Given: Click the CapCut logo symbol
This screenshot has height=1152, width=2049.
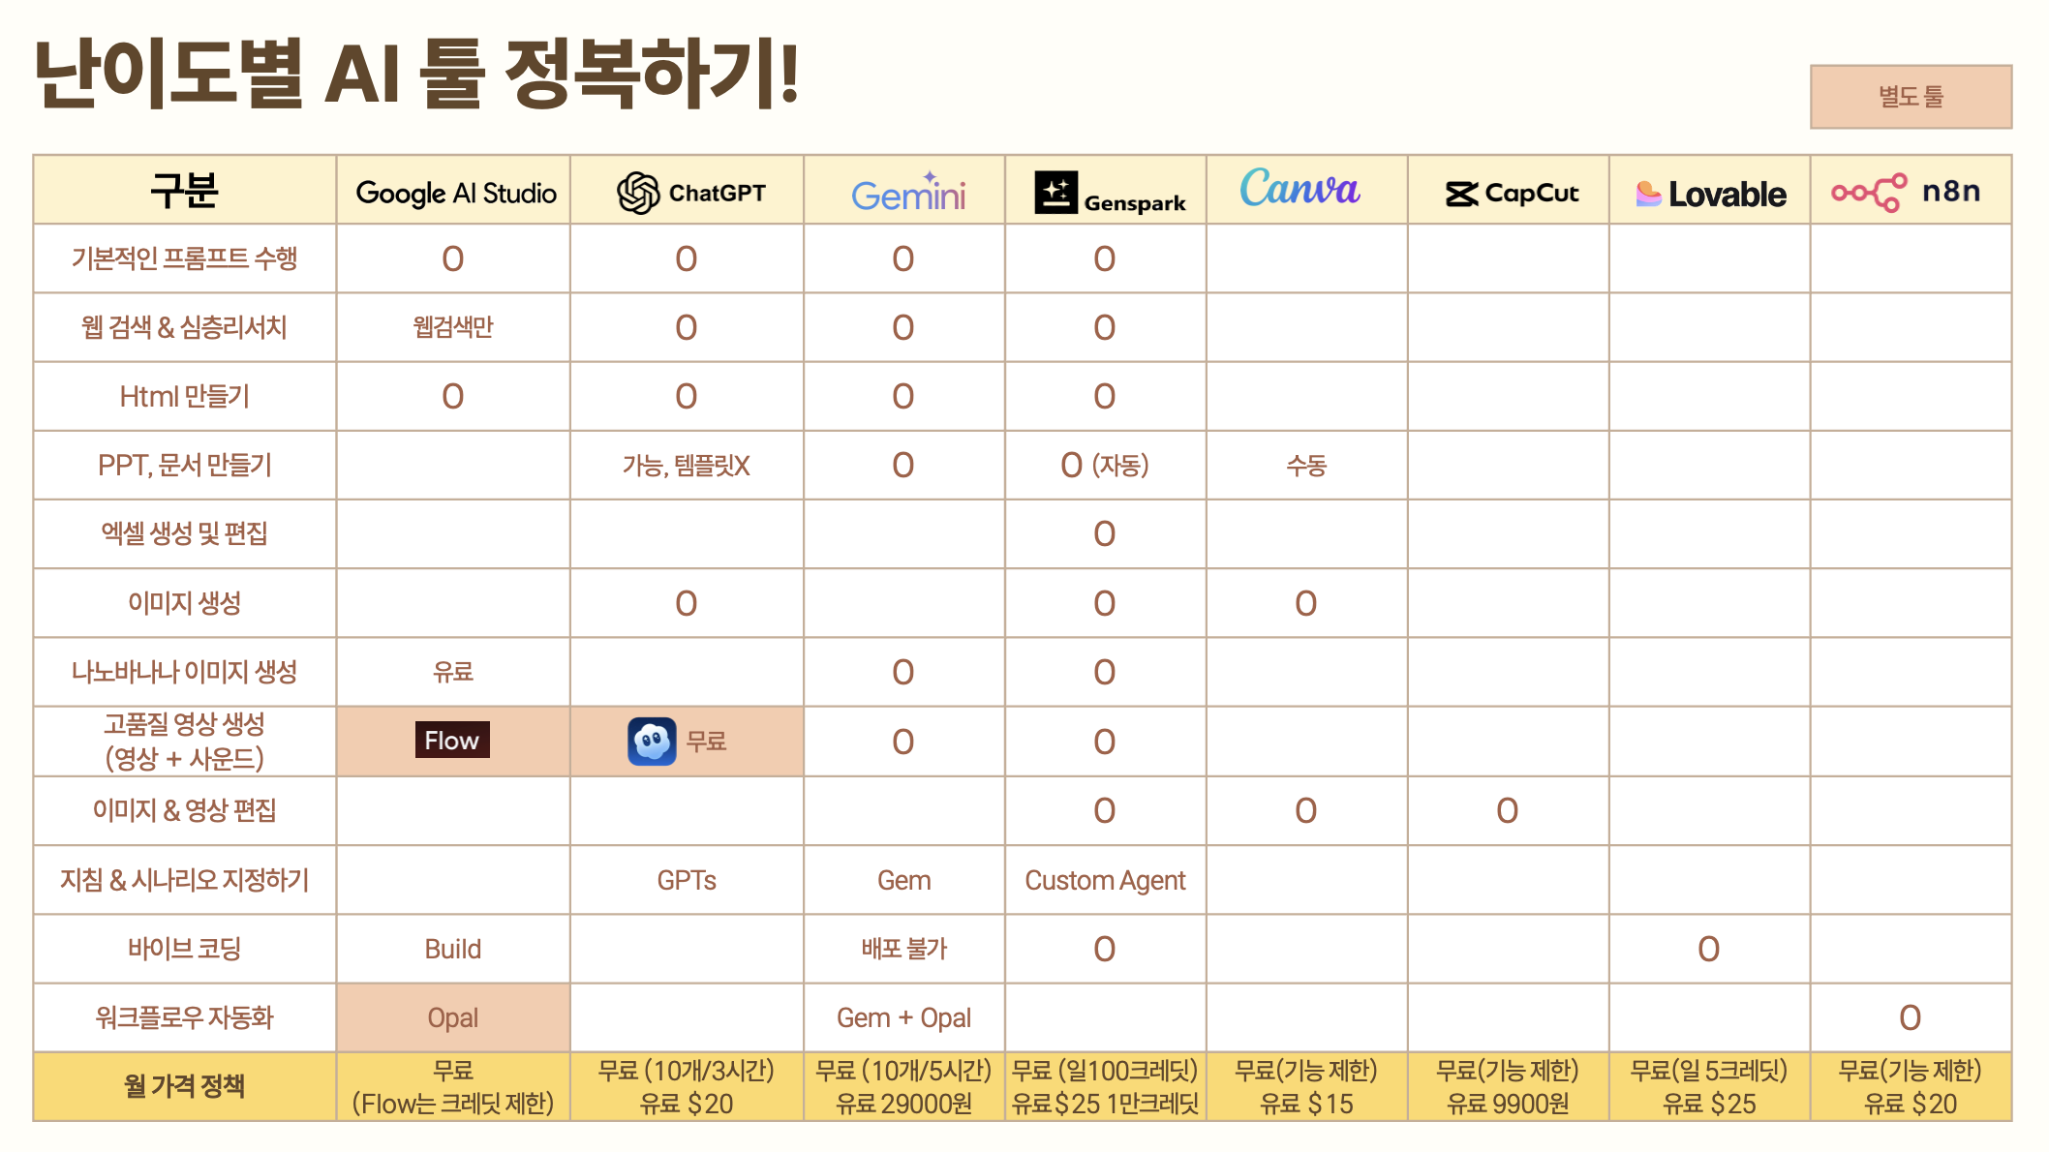Looking at the screenshot, I should click(1461, 194).
